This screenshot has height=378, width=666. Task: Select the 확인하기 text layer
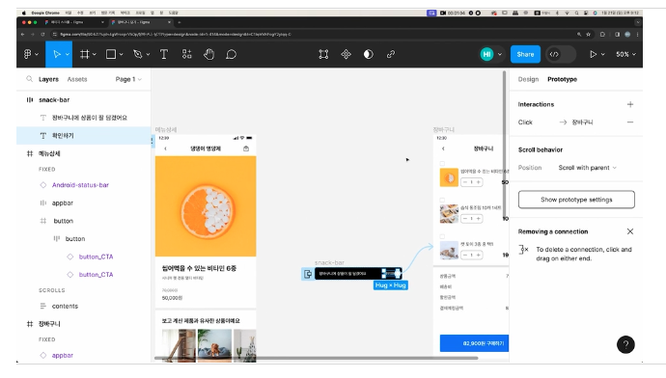(63, 136)
